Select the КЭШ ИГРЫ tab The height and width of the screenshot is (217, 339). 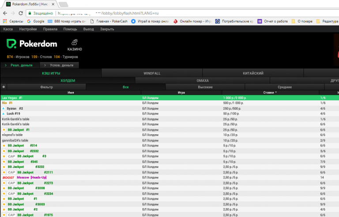tap(51, 73)
